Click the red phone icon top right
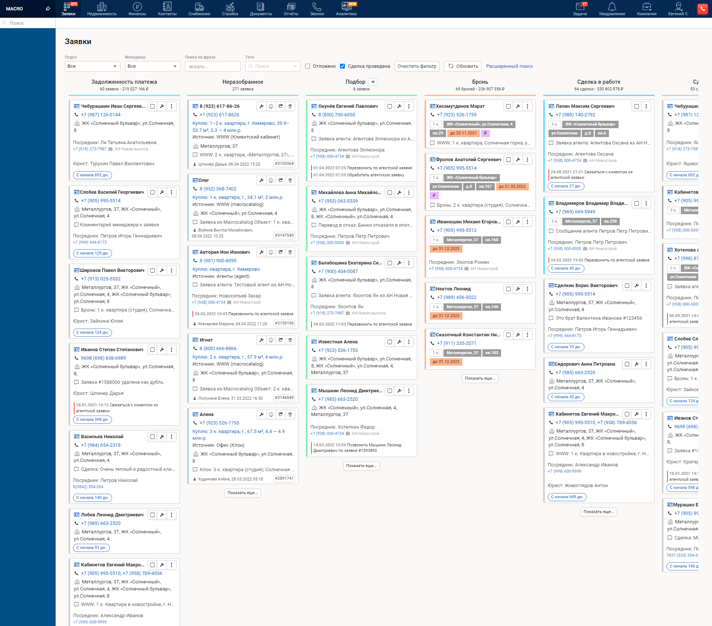This screenshot has width=712, height=626. pyautogui.click(x=703, y=9)
